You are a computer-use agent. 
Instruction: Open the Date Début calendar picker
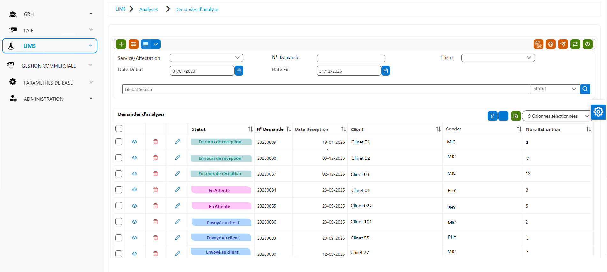pyautogui.click(x=239, y=70)
